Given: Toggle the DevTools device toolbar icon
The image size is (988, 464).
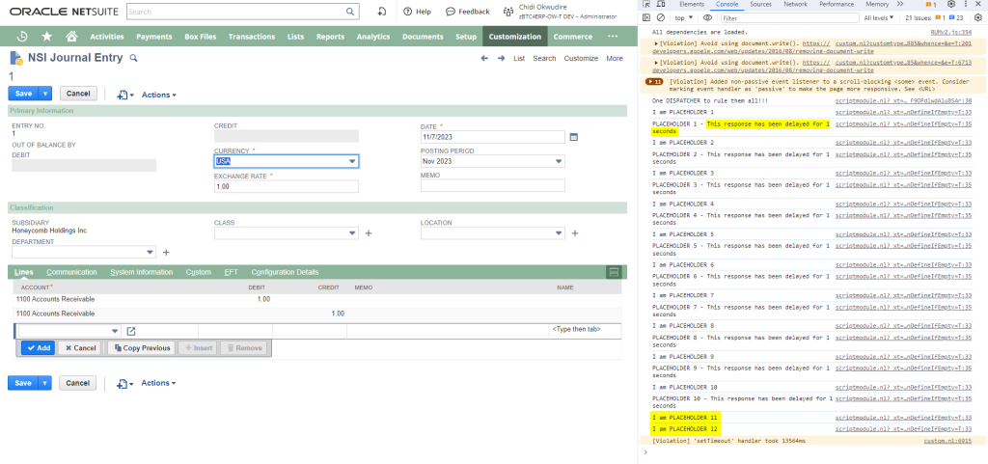Looking at the screenshot, I should click(x=663, y=5).
